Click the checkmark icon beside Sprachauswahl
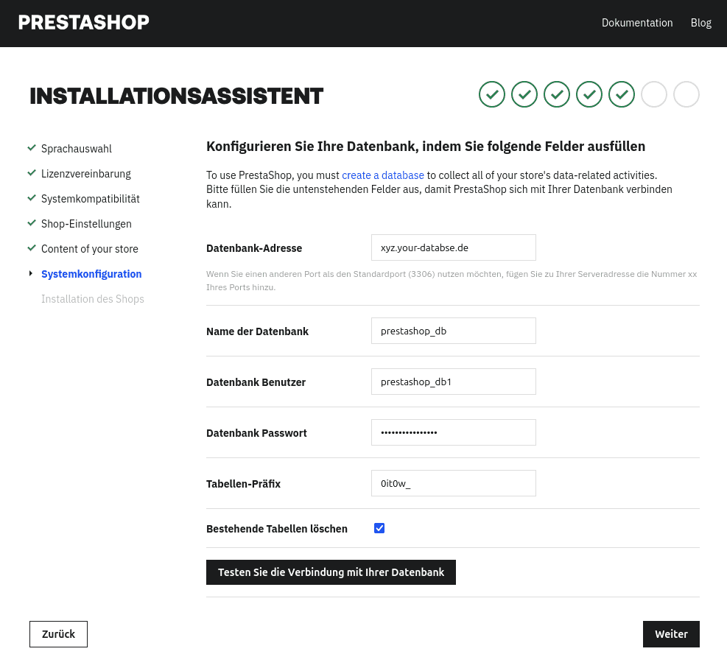 pyautogui.click(x=32, y=148)
